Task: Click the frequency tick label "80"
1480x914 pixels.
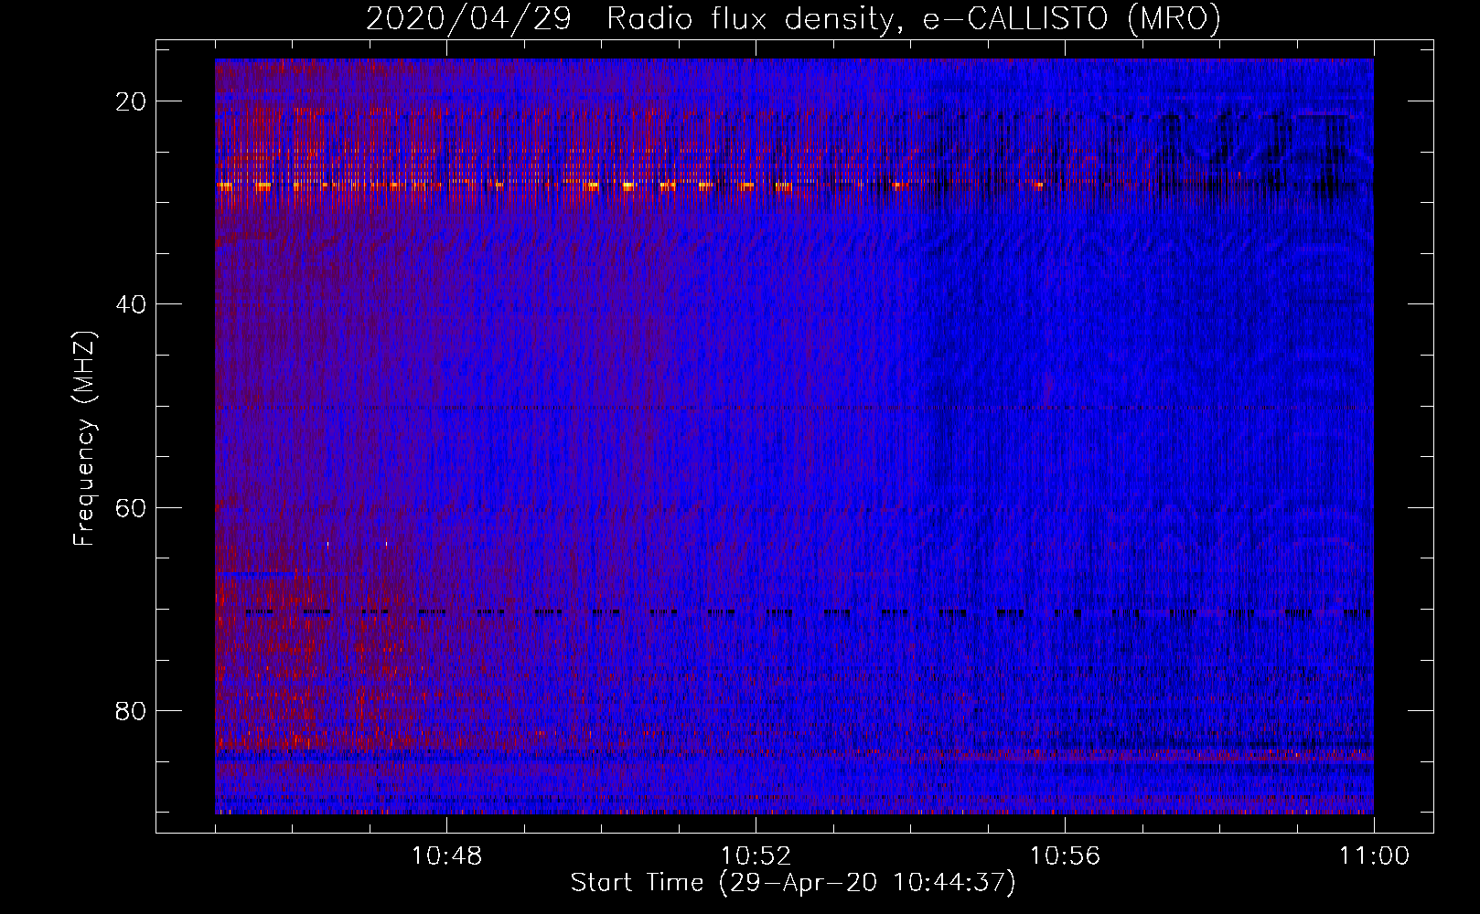Action: pos(132,710)
